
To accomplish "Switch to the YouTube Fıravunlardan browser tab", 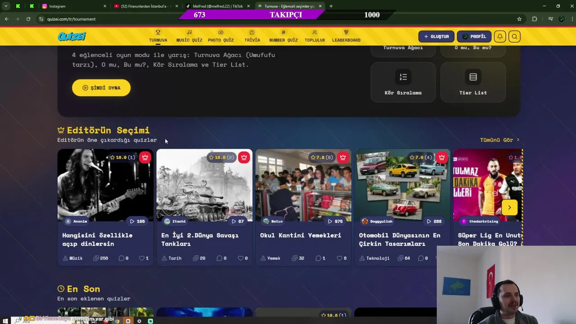I will tap(145, 6).
